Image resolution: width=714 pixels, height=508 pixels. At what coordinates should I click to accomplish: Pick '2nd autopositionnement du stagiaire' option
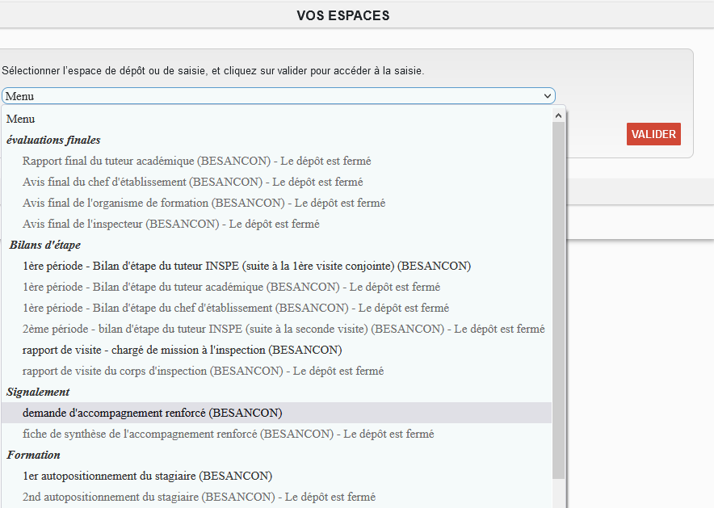[x=199, y=497]
